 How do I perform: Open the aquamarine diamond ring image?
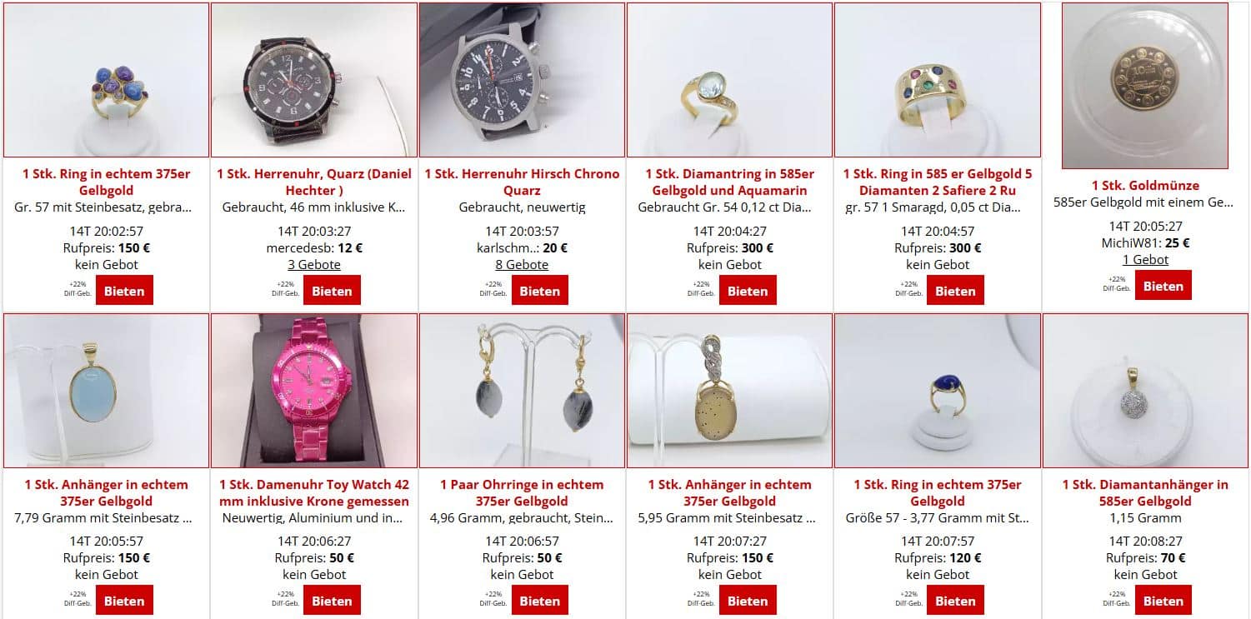tap(729, 80)
